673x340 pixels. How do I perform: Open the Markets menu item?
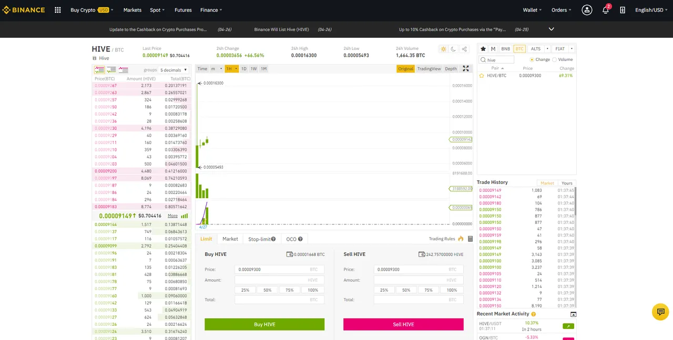click(132, 10)
